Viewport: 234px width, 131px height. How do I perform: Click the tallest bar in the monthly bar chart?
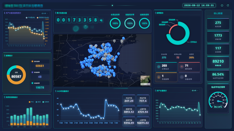31,116
